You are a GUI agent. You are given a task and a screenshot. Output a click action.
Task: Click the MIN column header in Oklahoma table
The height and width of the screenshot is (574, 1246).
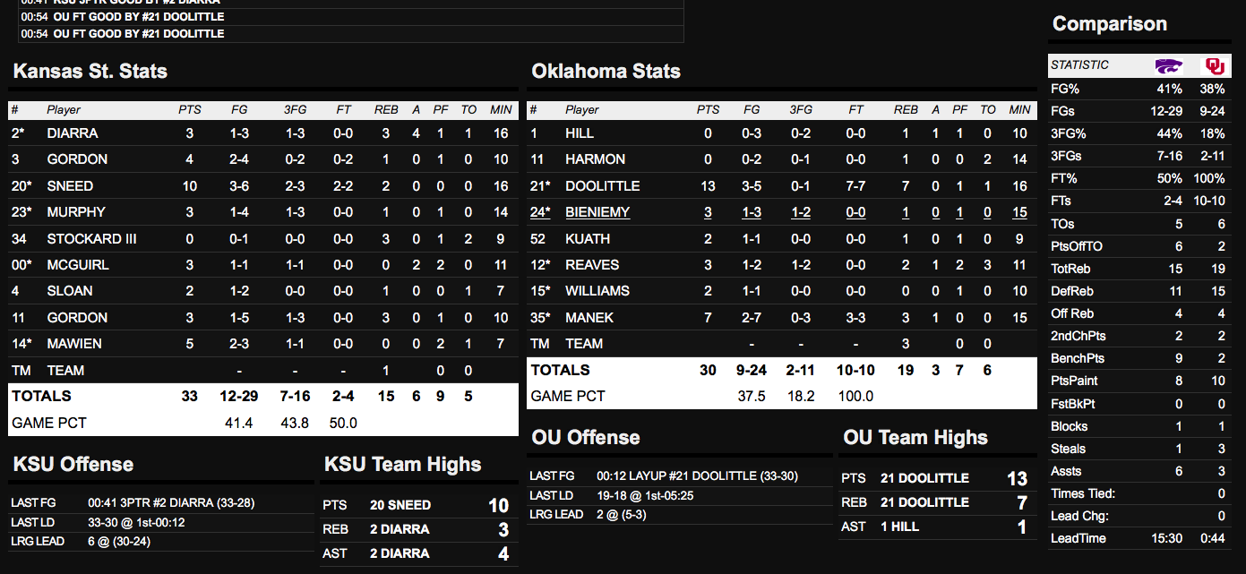click(1019, 110)
